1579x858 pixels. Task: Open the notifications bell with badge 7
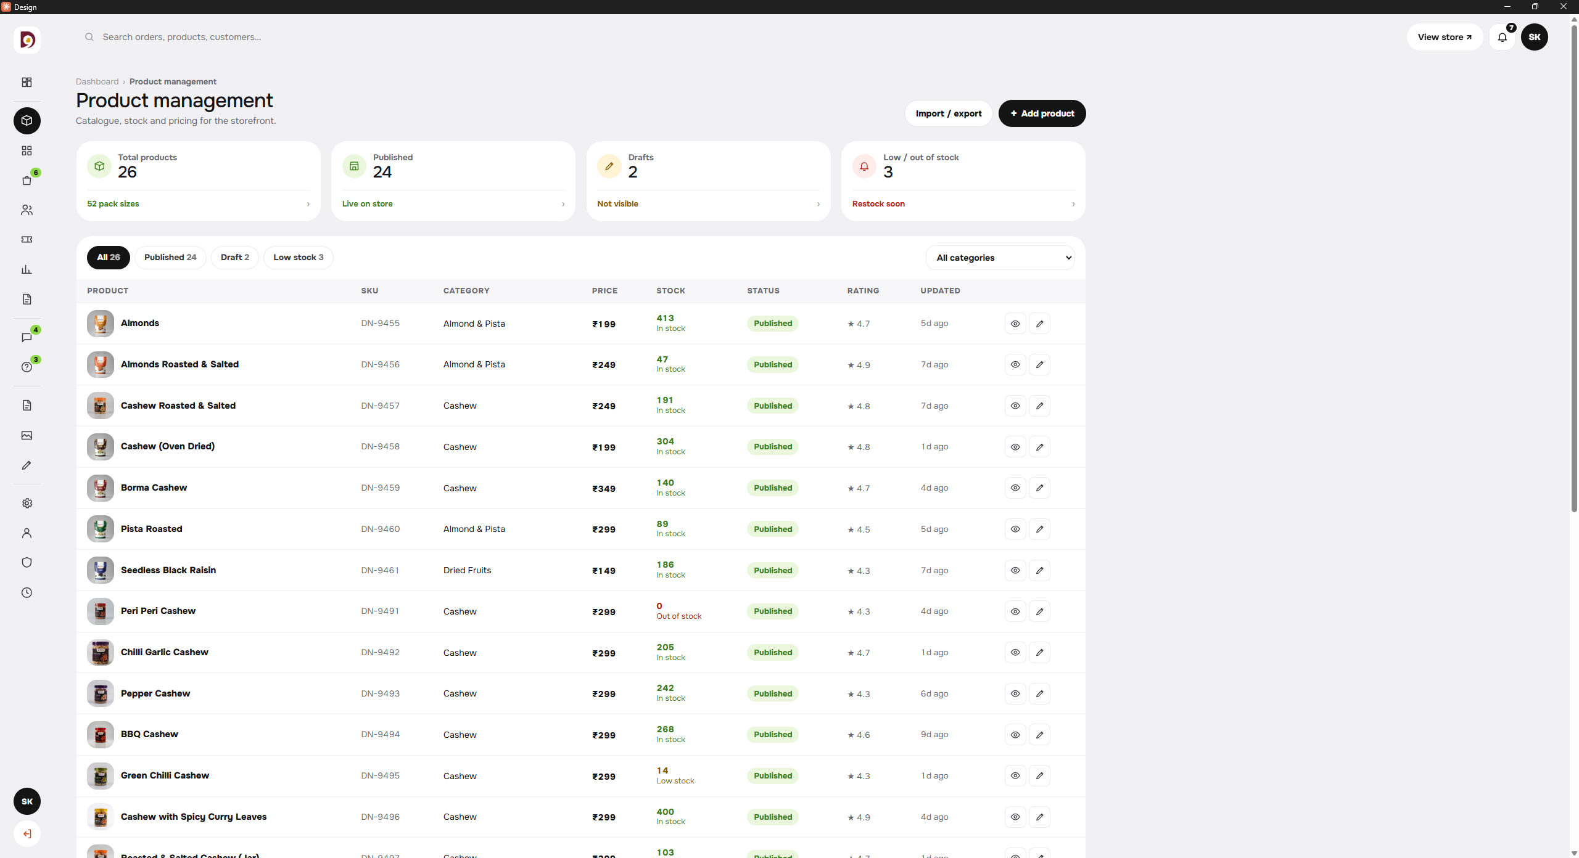[x=1503, y=37]
